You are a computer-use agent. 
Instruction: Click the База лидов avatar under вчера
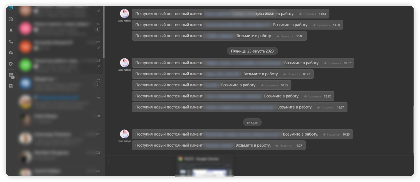pos(125,134)
